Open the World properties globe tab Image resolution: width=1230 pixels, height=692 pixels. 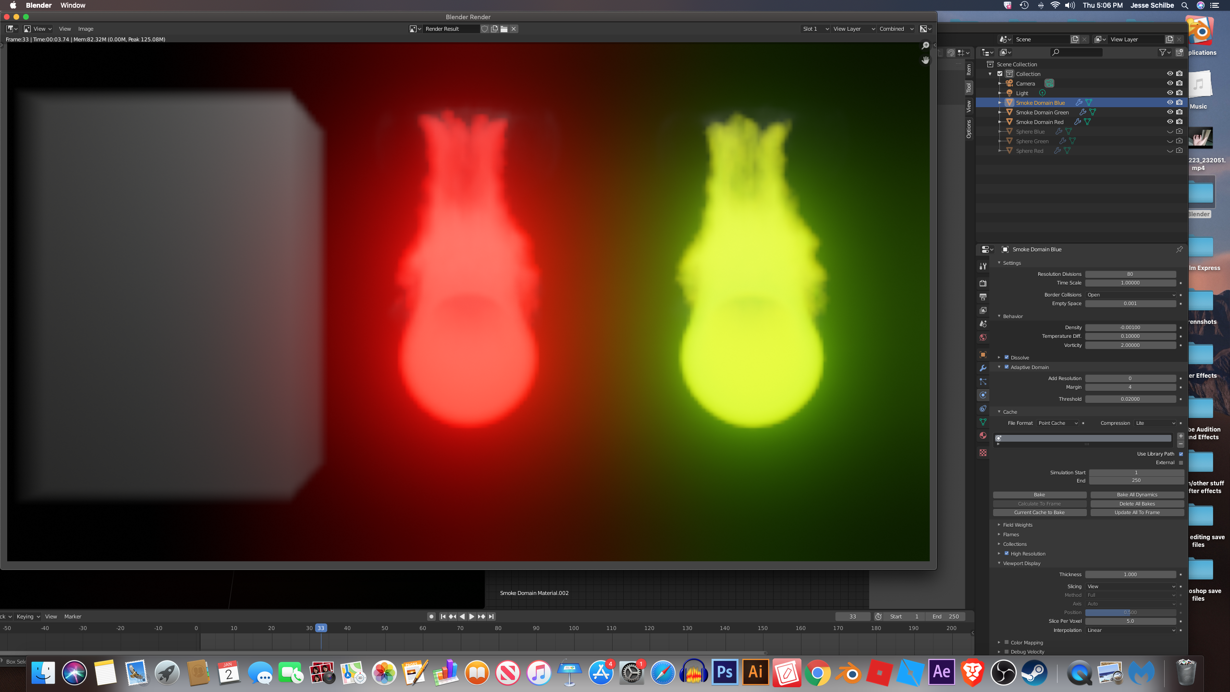(983, 337)
